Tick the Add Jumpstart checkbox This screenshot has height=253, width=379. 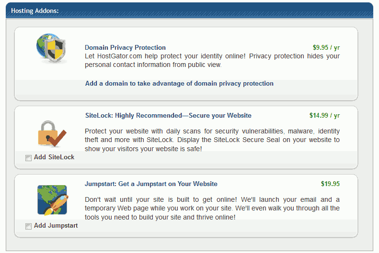[28, 226]
